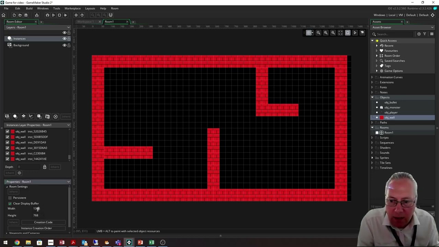Stop the game with the stop icon
Screen dimensions: 439x247
[x=59, y=15]
